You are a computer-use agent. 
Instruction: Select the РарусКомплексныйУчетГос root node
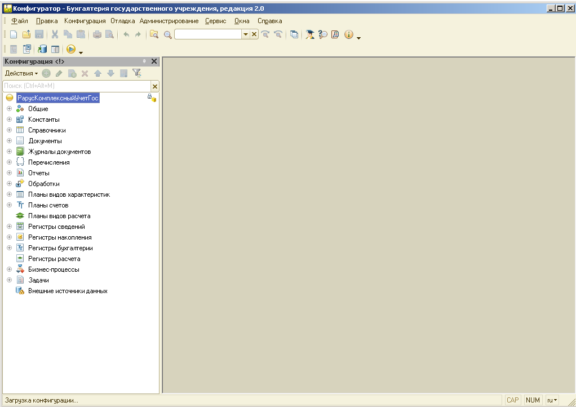58,98
